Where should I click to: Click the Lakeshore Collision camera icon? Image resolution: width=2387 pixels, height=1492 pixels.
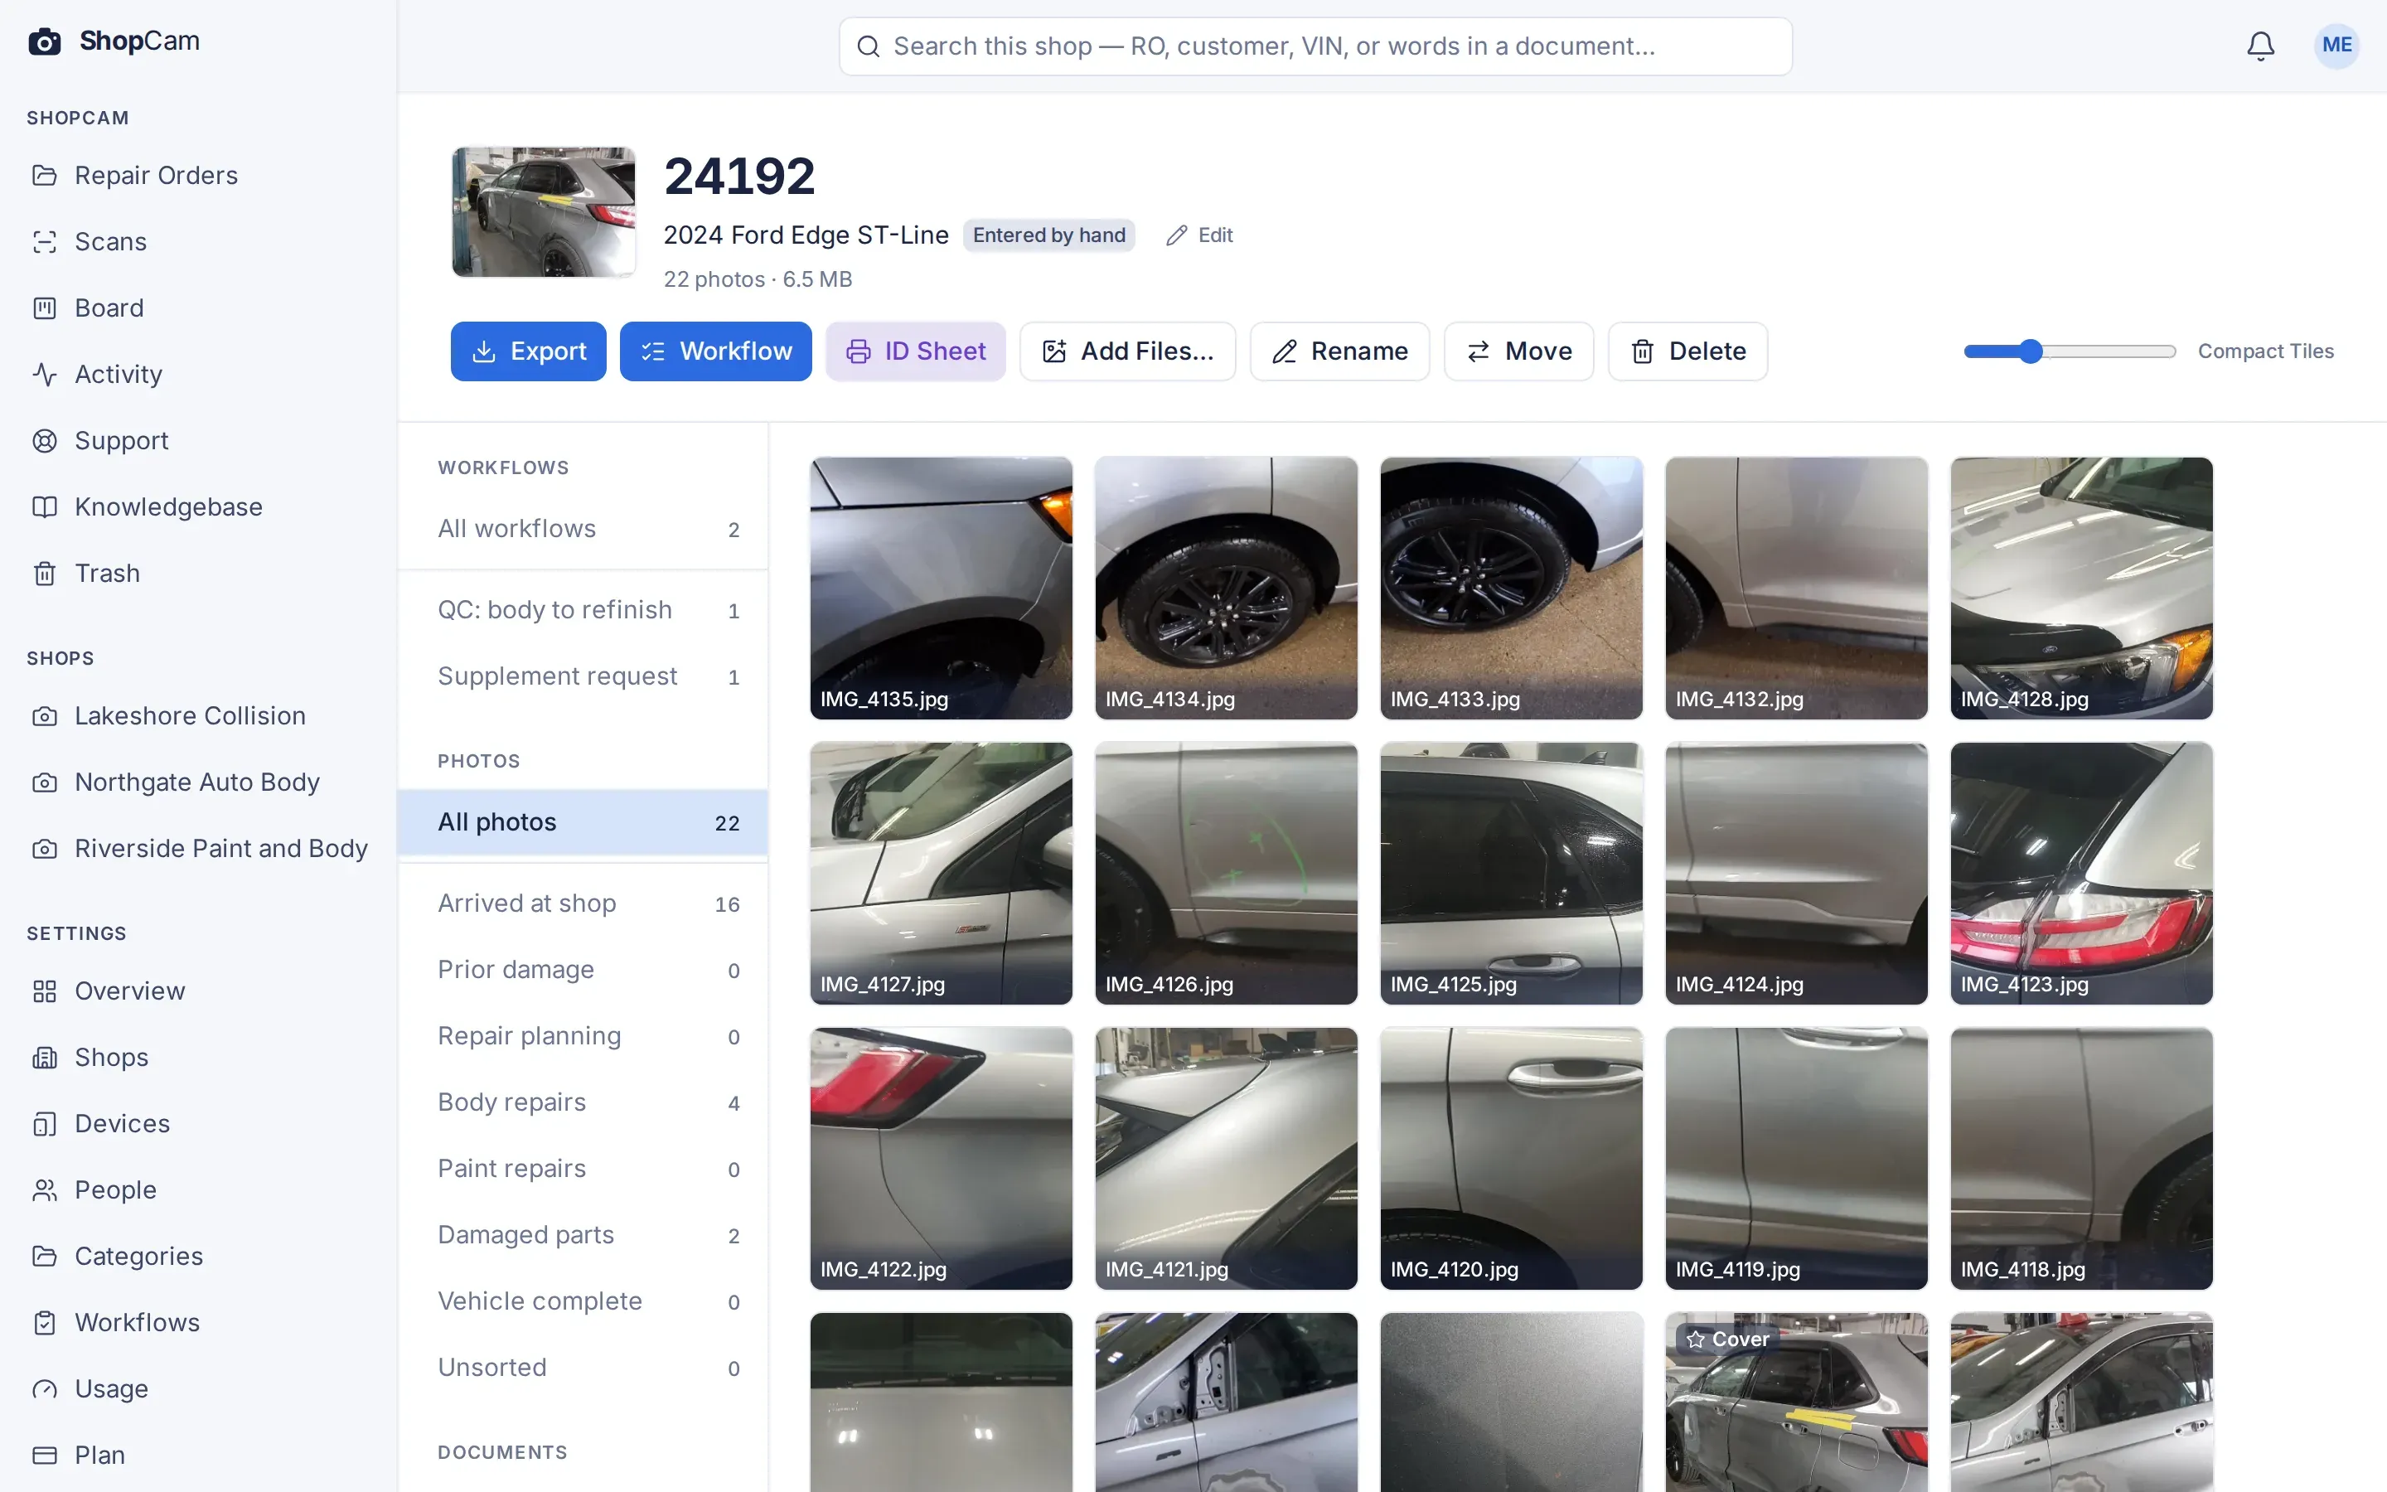point(45,716)
